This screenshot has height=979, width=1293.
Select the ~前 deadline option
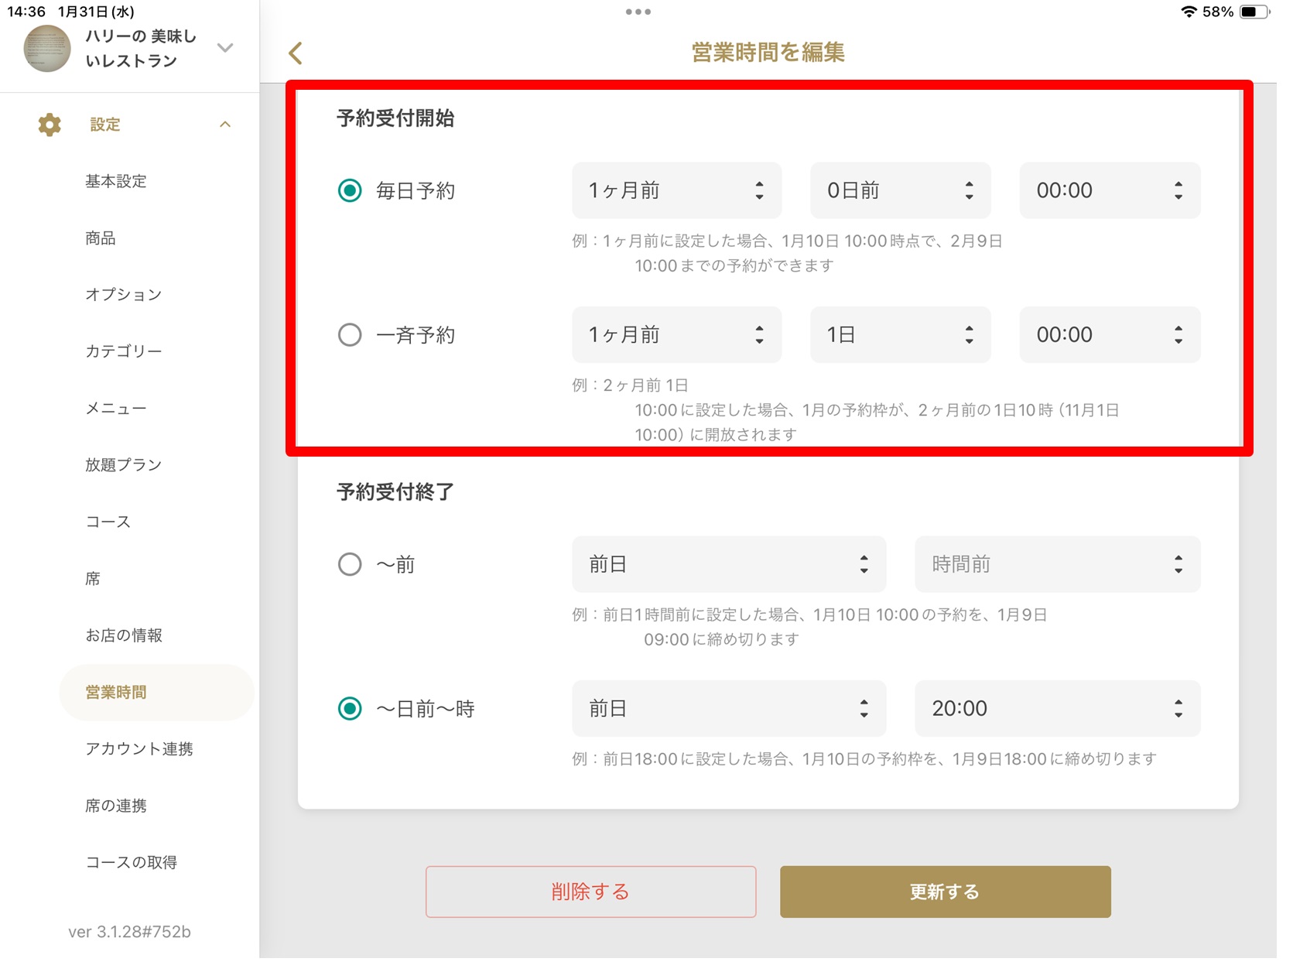point(349,564)
